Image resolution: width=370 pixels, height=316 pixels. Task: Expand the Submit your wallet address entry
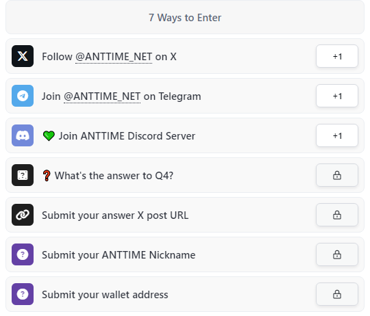pyautogui.click(x=185, y=294)
